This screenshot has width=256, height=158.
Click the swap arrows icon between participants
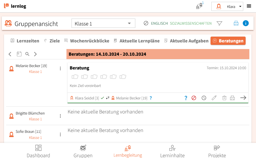(108, 98)
